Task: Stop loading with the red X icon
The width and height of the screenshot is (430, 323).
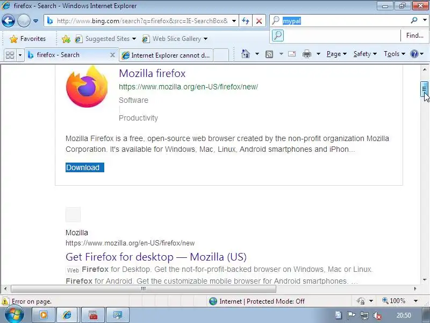Action: [x=259, y=21]
